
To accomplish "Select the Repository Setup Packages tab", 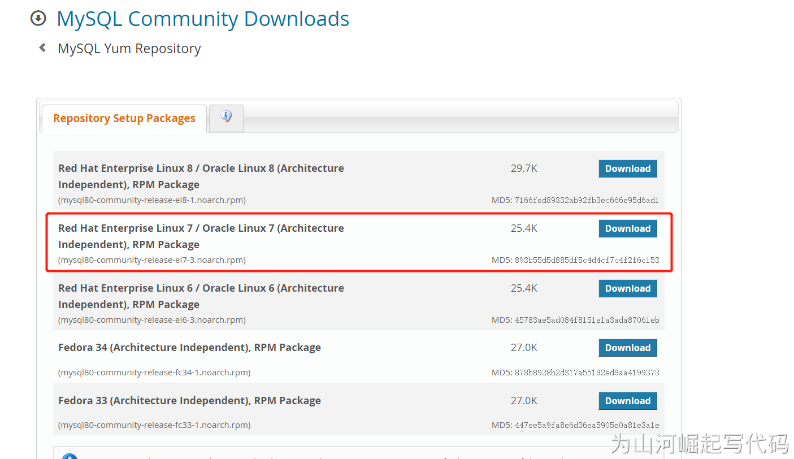I will (124, 118).
